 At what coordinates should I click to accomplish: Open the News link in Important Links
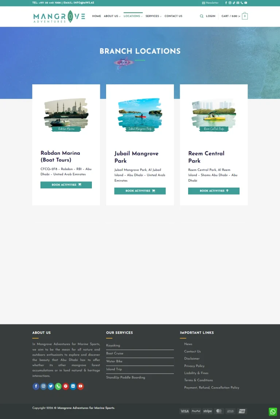pos(188,344)
